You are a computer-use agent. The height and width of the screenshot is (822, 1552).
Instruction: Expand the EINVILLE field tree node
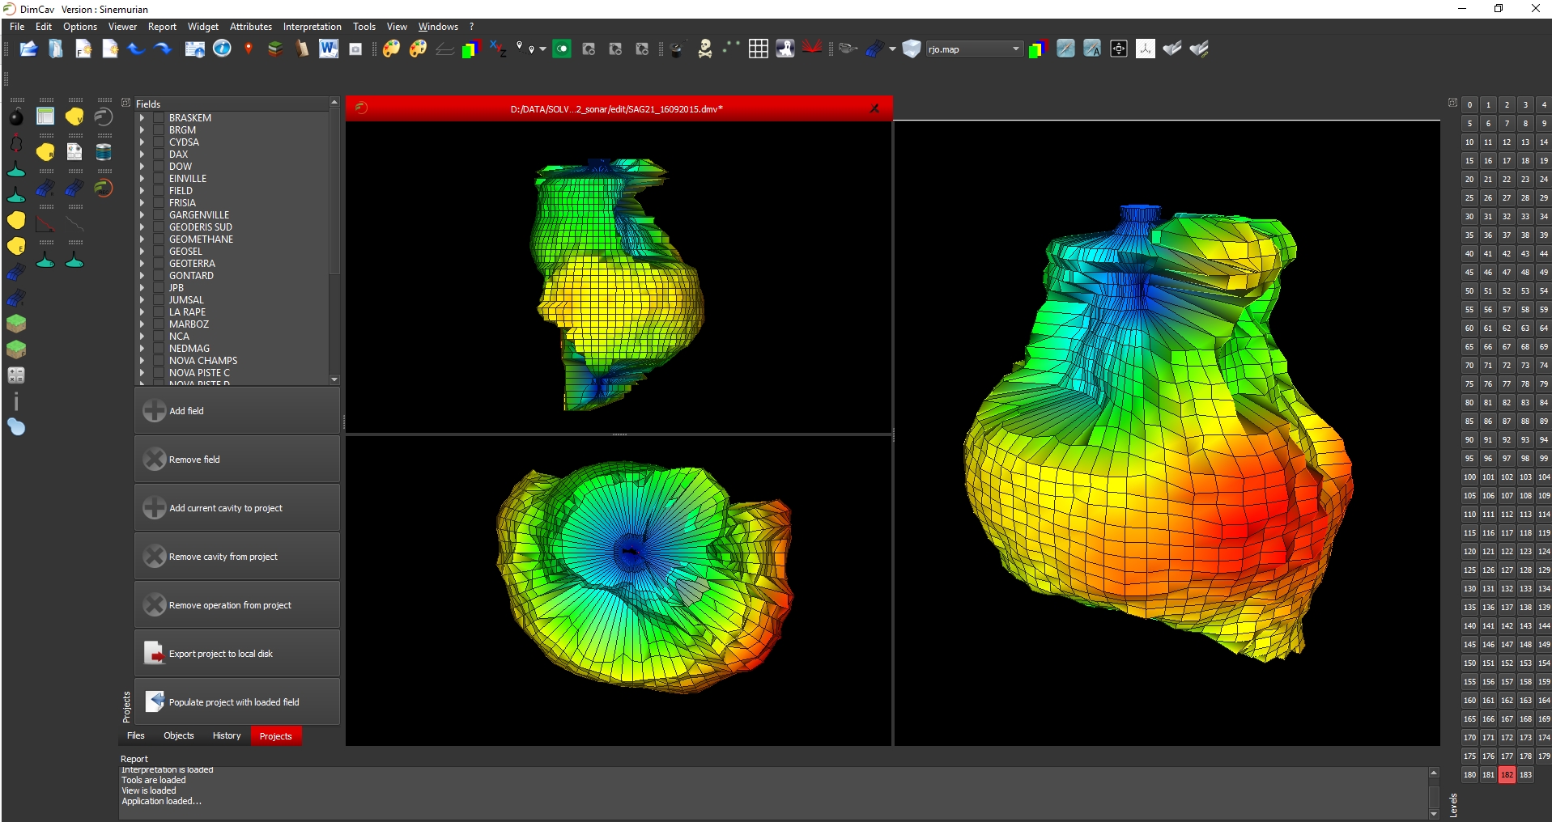tap(142, 179)
